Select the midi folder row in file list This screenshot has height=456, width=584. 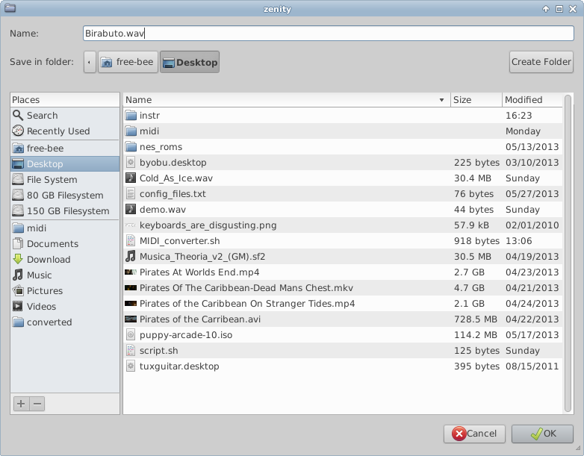pos(343,131)
